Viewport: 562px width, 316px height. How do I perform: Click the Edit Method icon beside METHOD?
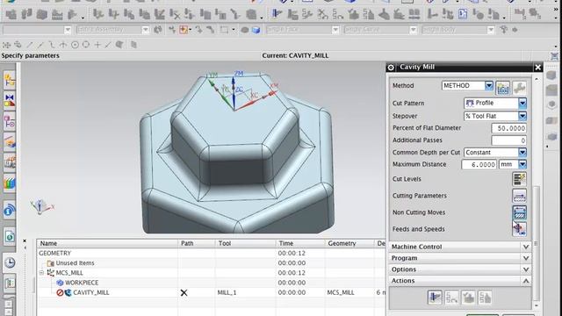(x=502, y=88)
